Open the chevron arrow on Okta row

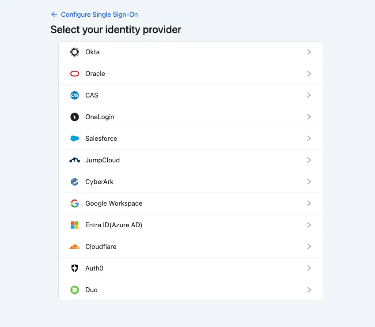click(x=309, y=52)
